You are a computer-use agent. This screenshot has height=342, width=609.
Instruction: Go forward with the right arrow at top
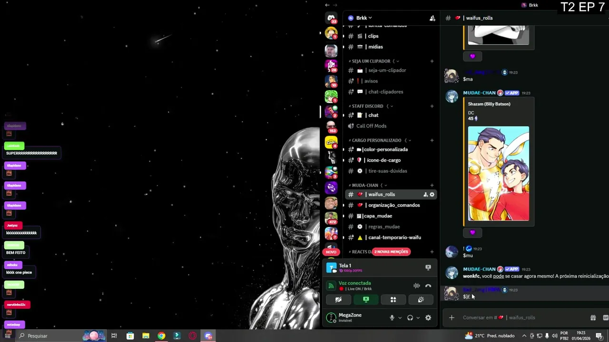tap(335, 5)
